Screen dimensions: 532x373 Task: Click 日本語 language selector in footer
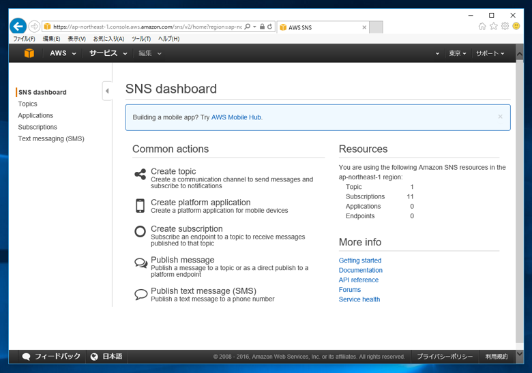pos(106,357)
